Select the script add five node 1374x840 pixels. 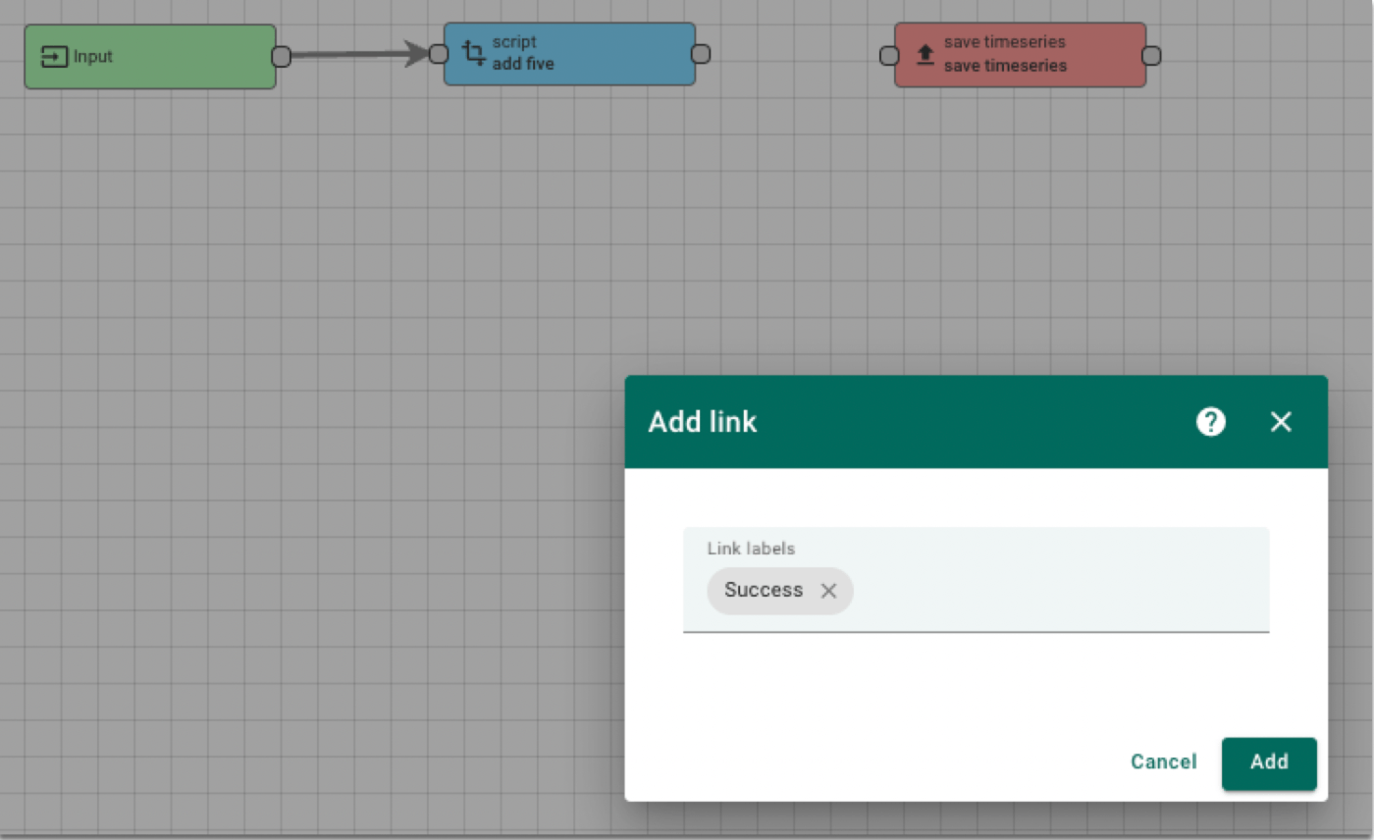coord(569,54)
